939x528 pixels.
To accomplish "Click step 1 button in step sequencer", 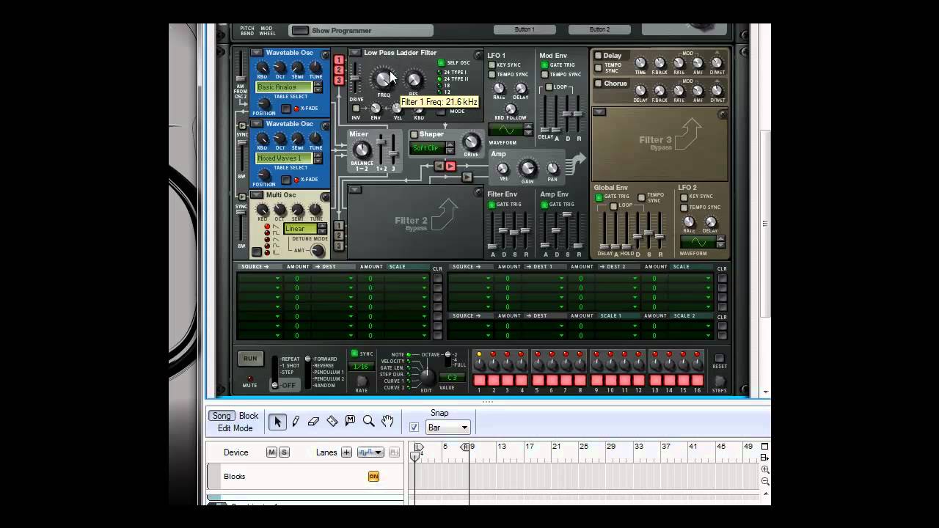I will click(479, 381).
